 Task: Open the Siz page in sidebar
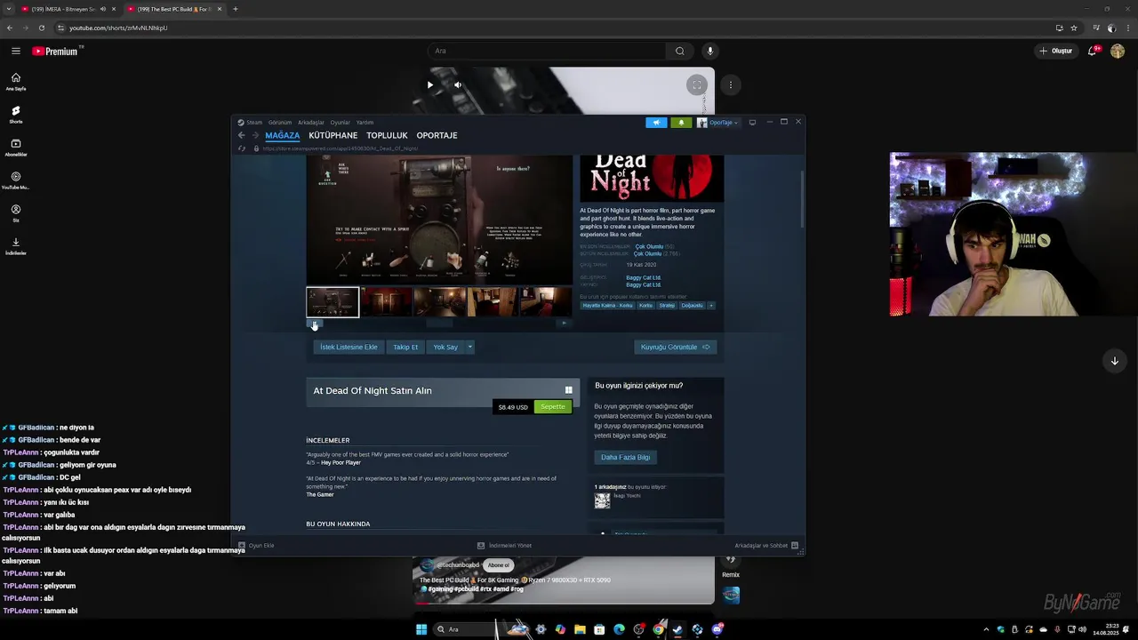16,213
